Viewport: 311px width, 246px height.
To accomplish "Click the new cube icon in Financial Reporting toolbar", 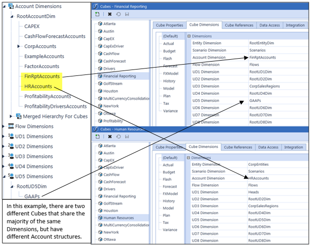I will tap(97, 14).
